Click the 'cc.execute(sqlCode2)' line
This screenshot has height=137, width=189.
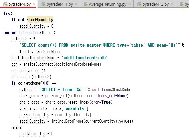click(x=31, y=77)
